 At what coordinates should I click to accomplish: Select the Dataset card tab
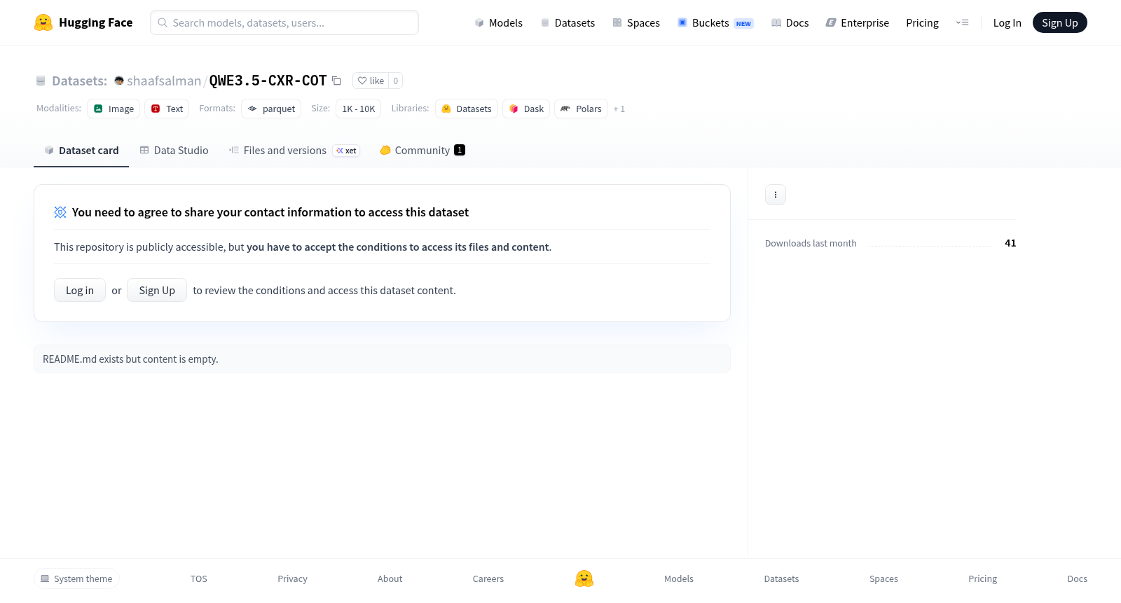pos(81,151)
